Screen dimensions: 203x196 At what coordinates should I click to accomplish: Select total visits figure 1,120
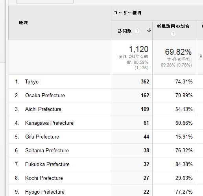click(138, 49)
